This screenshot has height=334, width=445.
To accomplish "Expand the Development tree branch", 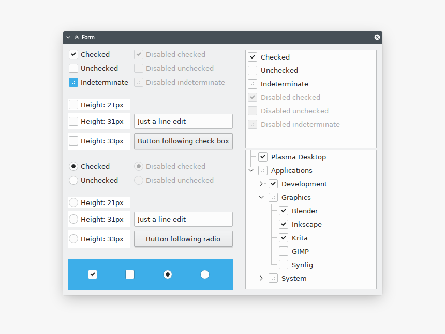I will click(x=262, y=184).
